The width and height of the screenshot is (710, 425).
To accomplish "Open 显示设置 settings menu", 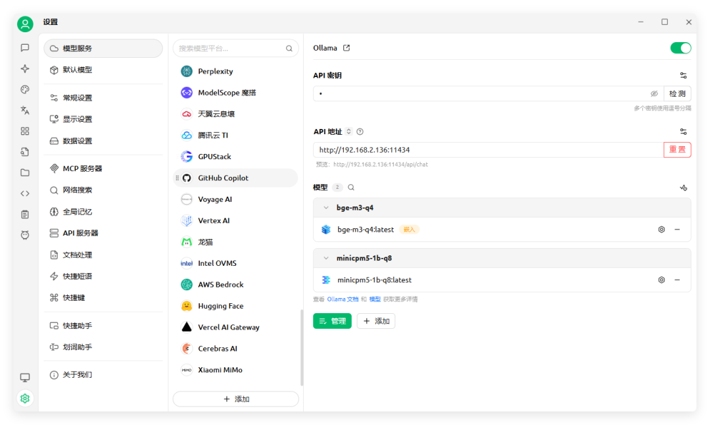I will (x=103, y=119).
